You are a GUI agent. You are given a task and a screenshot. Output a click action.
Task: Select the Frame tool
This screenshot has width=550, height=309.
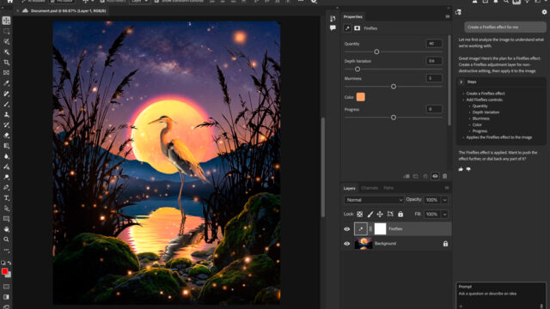point(6,73)
